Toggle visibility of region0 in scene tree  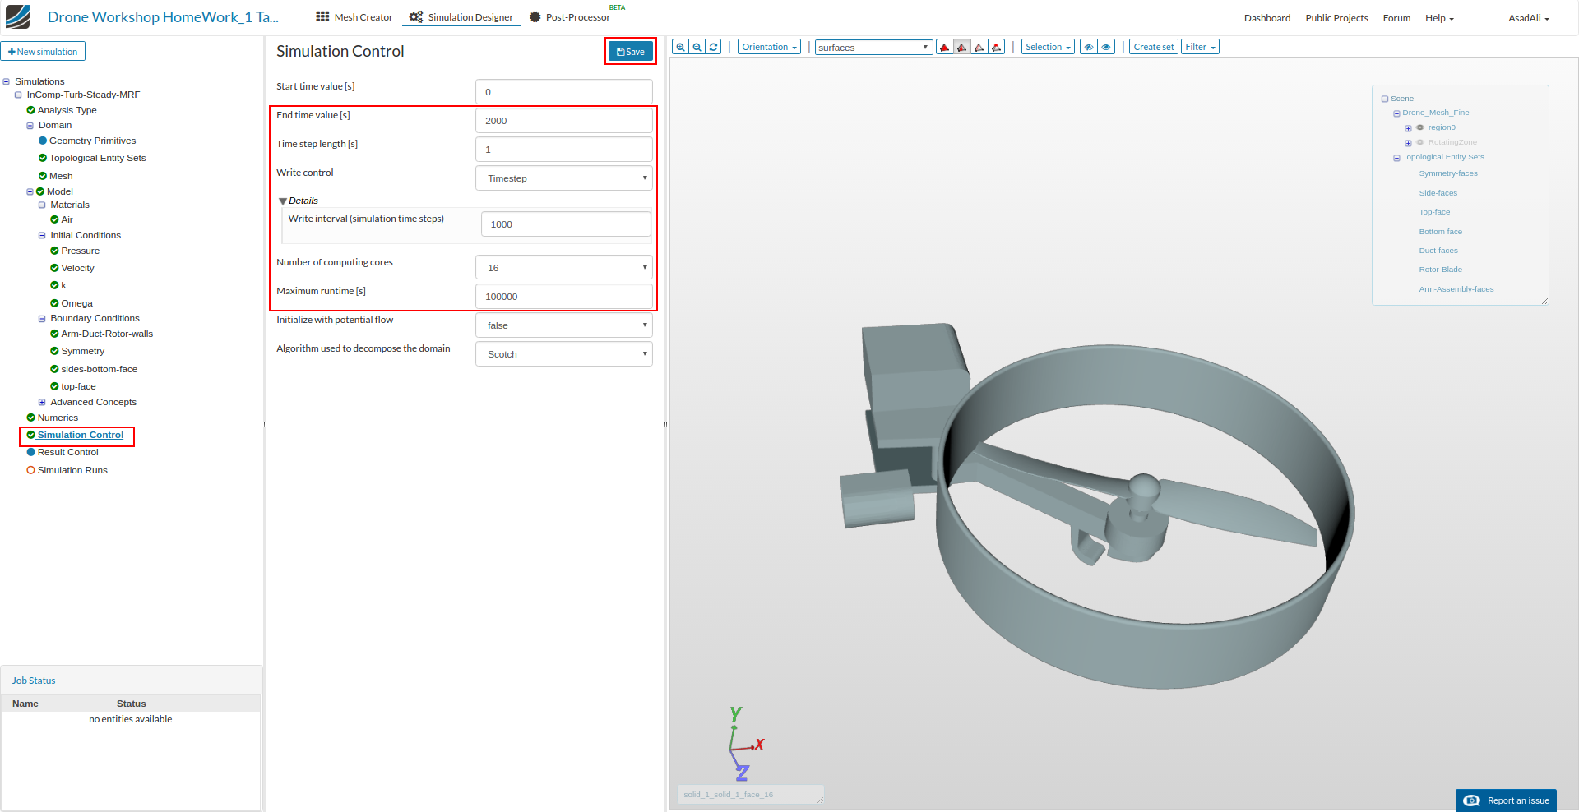tap(1419, 127)
